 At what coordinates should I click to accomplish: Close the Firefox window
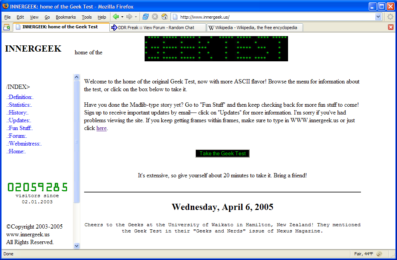(x=391, y=6)
